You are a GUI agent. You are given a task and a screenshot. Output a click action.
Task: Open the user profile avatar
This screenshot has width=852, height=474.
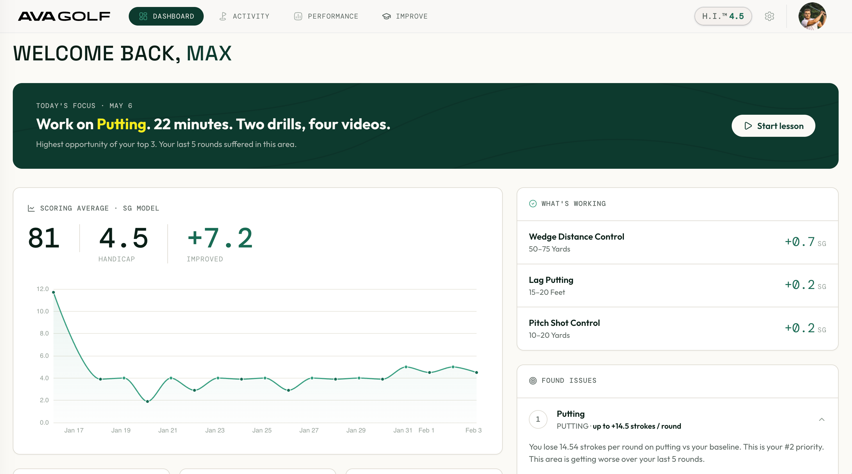812,16
